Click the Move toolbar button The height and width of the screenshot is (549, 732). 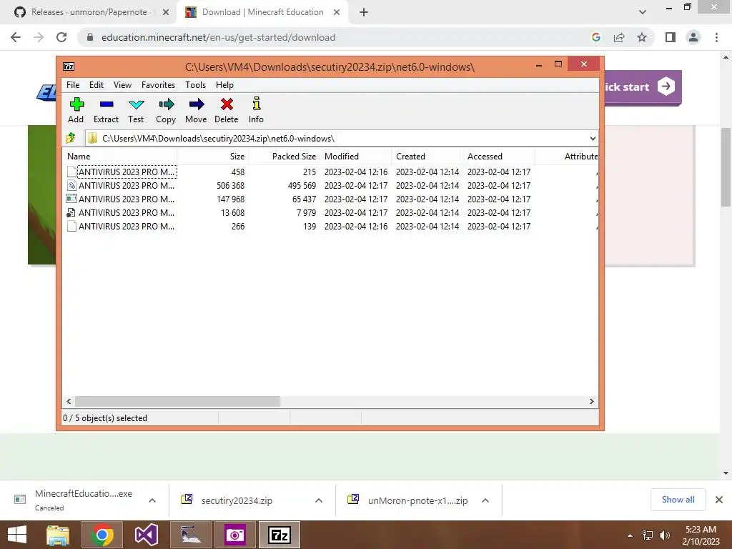(x=196, y=110)
